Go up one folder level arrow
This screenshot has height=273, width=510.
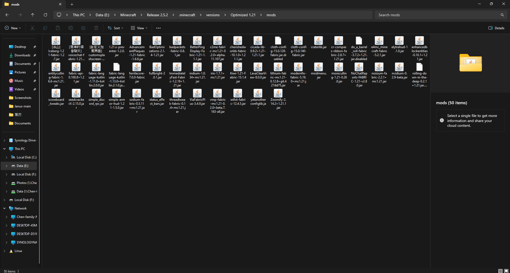tap(33, 15)
